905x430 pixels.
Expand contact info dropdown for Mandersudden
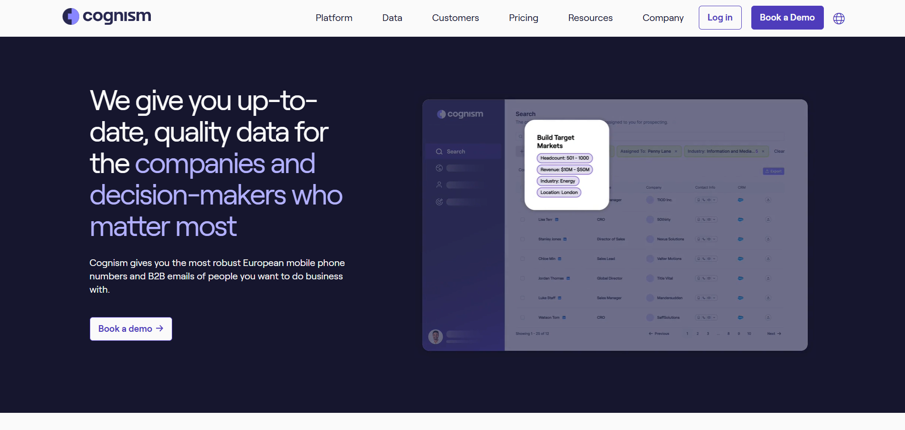click(715, 298)
